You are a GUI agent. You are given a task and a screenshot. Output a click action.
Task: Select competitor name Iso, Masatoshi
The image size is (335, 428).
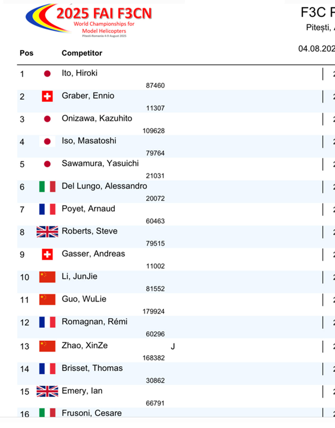89,141
